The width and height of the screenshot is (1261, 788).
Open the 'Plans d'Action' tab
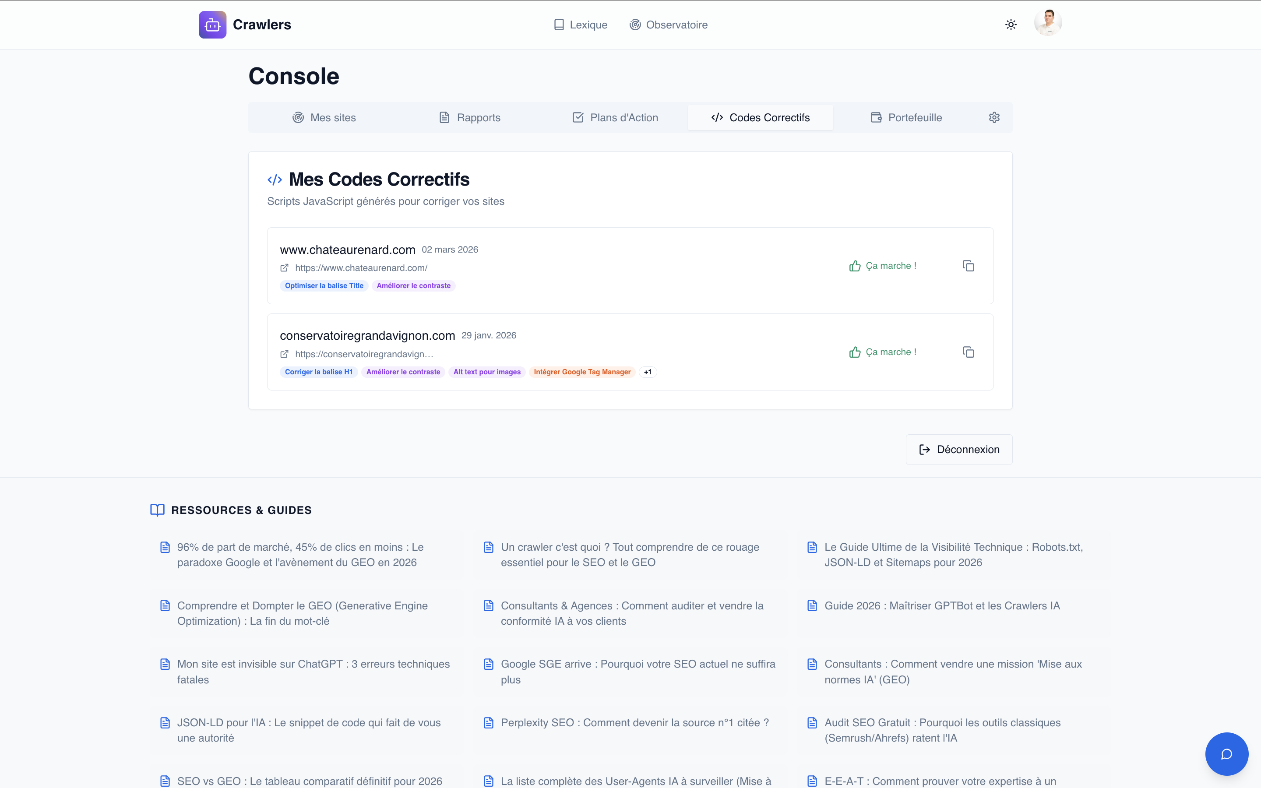click(615, 117)
